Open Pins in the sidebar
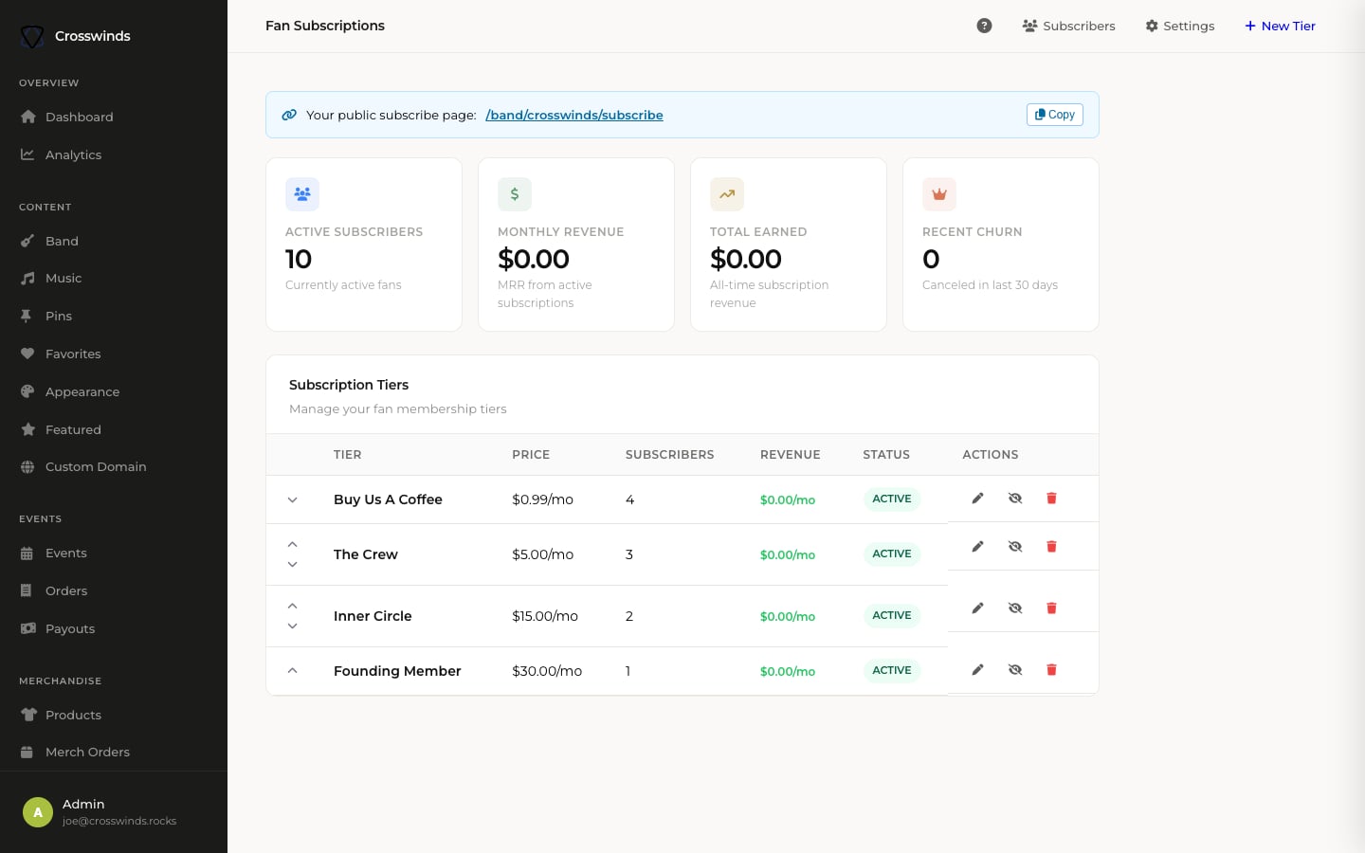 [x=114, y=316]
